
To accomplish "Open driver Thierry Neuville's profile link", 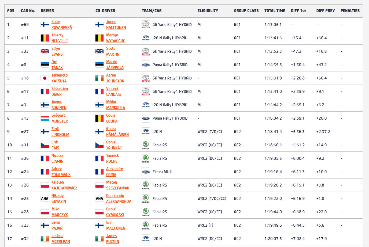I will [60, 38].
